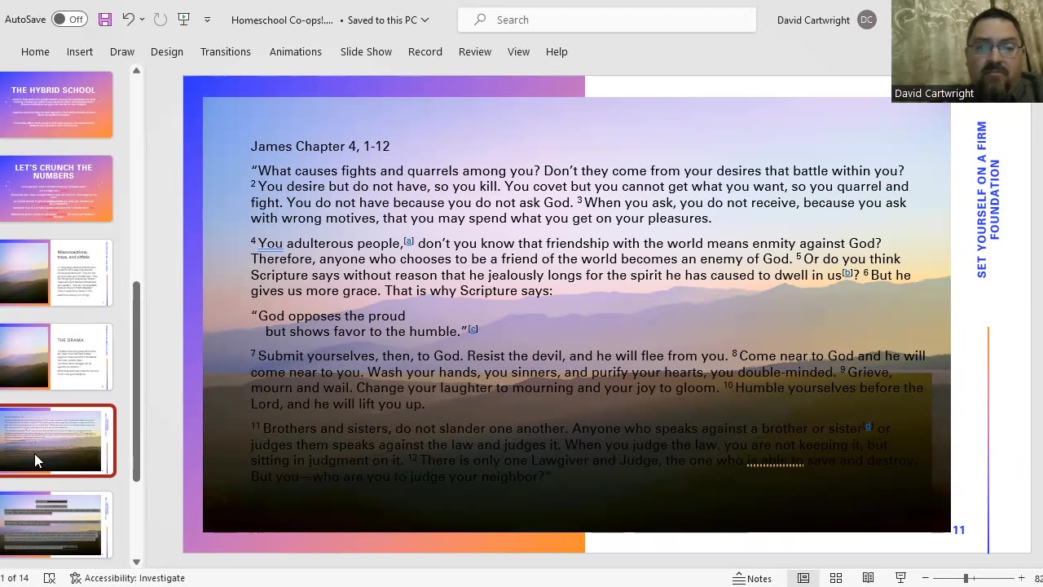Open the DC account avatar
This screenshot has height=587, width=1043.
click(x=867, y=20)
